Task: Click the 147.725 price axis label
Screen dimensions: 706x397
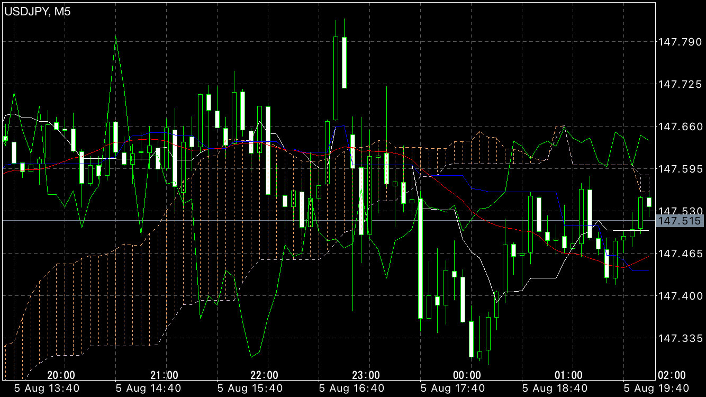Action: click(680, 84)
